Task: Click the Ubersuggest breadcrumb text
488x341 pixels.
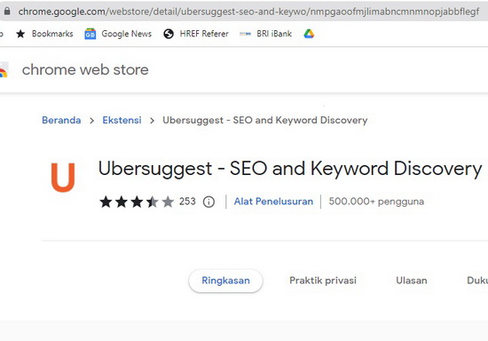Action: (265, 120)
